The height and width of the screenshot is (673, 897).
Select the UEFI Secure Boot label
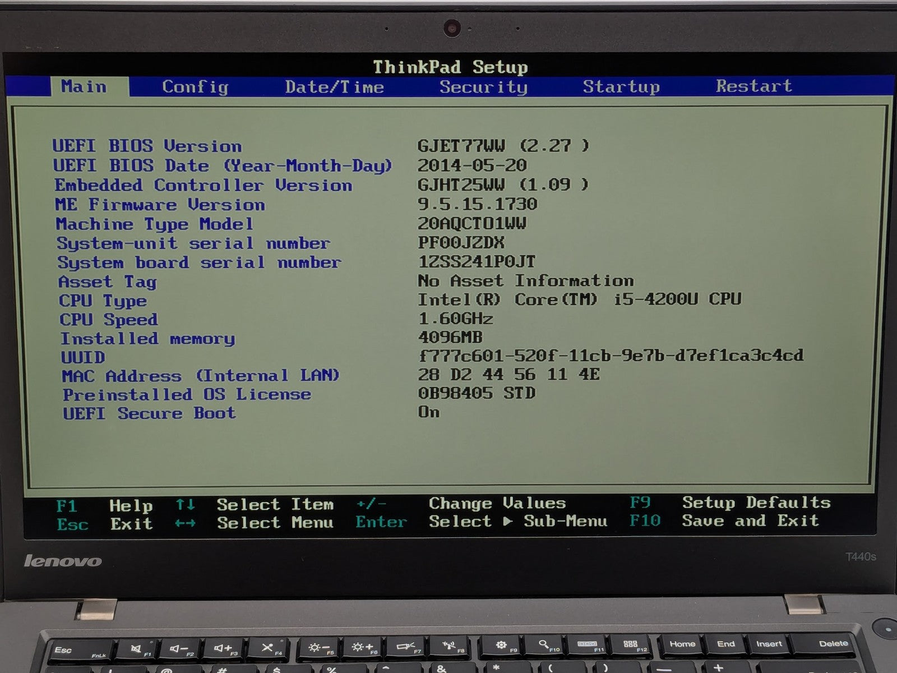[x=149, y=413]
